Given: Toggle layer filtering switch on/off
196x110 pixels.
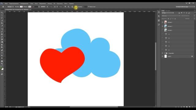Looking at the screenshot, I should pos(195,13).
